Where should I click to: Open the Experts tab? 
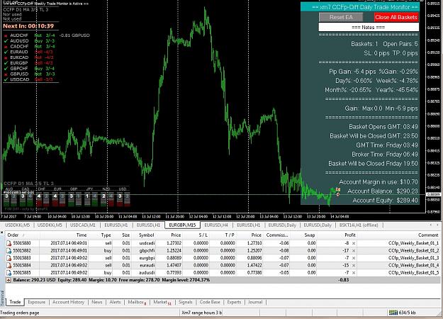click(x=234, y=302)
